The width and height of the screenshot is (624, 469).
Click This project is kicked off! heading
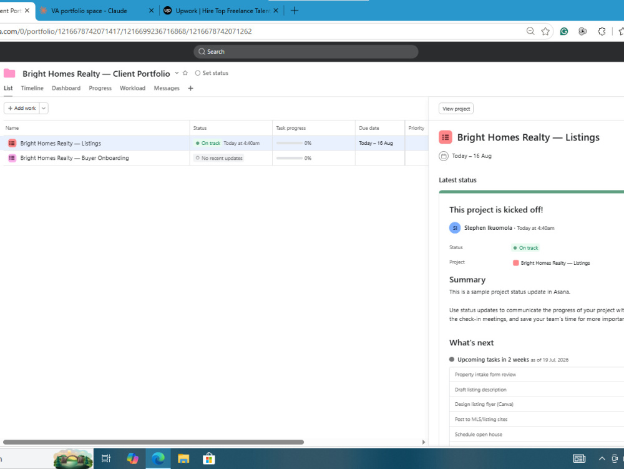(496, 210)
